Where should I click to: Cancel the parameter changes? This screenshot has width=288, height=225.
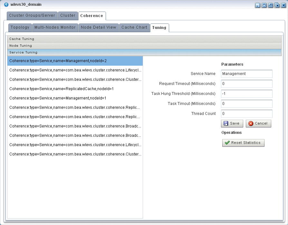(258, 124)
